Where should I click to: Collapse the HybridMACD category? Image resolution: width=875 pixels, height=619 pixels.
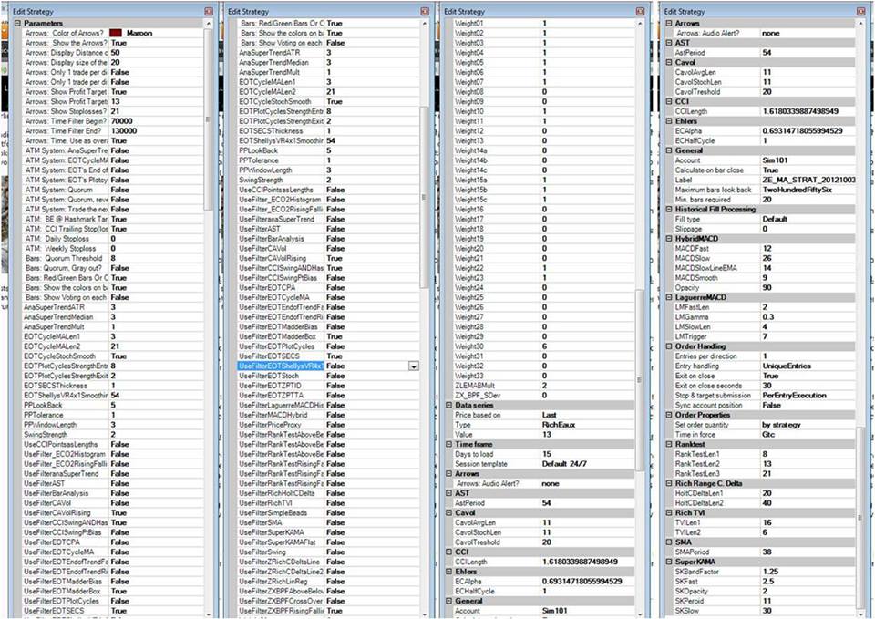pyautogui.click(x=669, y=239)
